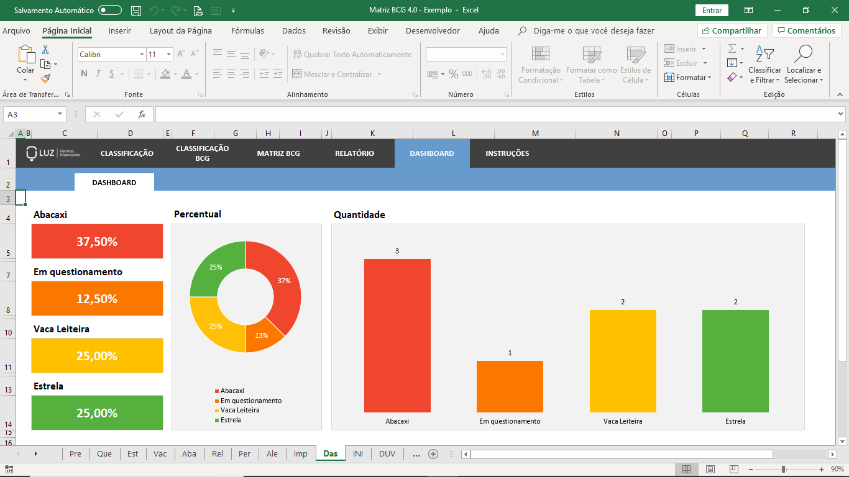Click the AutoSum sigma icon

[x=732, y=48]
